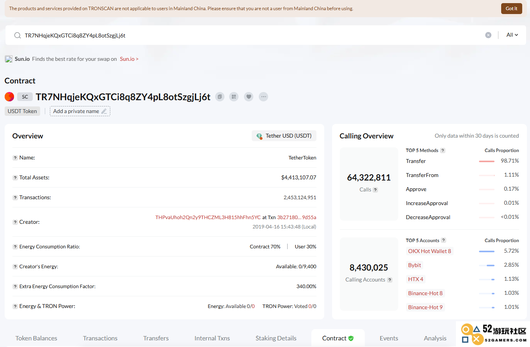The image size is (530, 347).
Task: Switch to the Staking Details tab
Action: point(276,338)
